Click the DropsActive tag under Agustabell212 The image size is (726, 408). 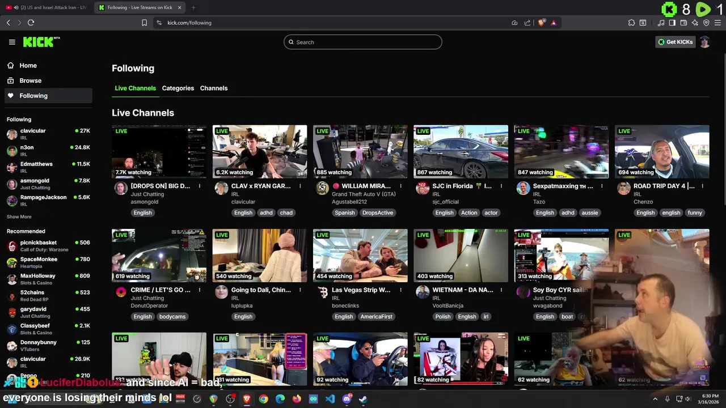(377, 213)
